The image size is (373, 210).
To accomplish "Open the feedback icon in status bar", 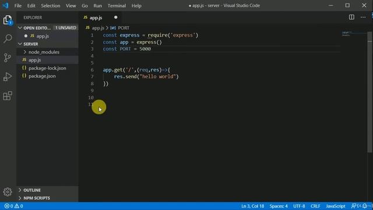I will (354, 206).
